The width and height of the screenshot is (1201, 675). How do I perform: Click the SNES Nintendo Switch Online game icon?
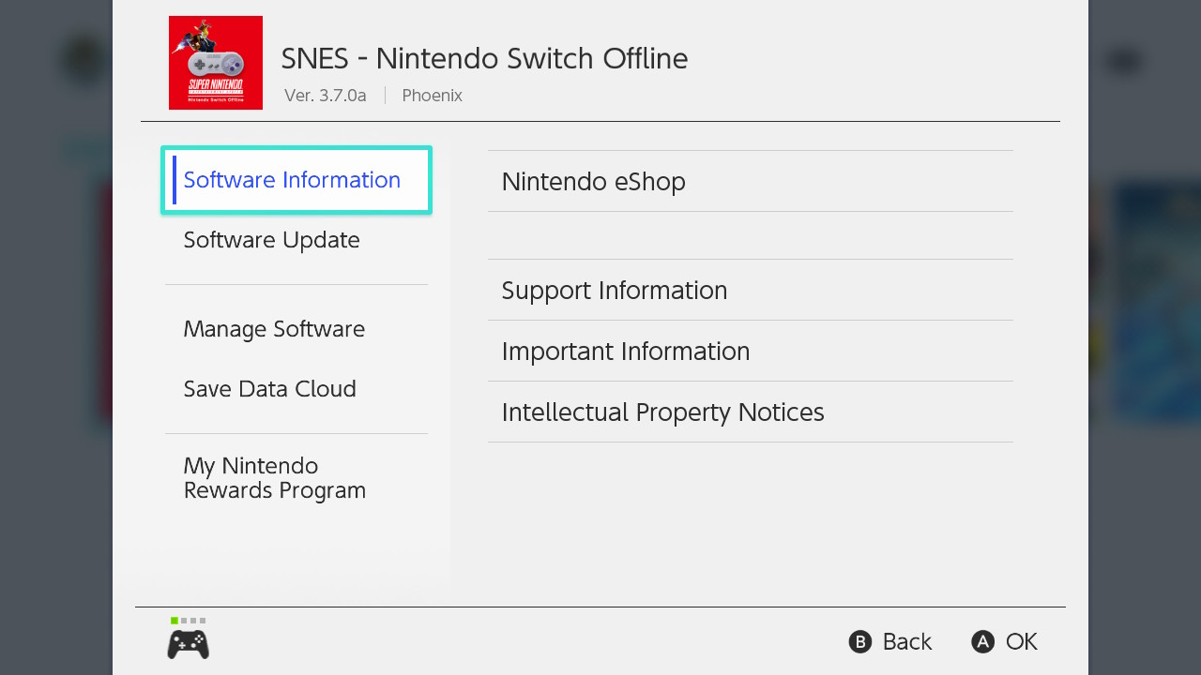(x=216, y=63)
